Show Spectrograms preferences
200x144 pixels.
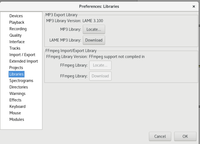(x=21, y=81)
